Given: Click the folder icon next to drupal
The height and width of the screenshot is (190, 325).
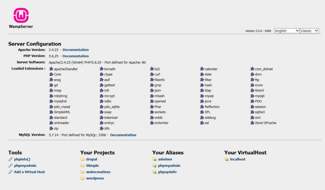Looking at the screenshot, I should click(x=83, y=159).
